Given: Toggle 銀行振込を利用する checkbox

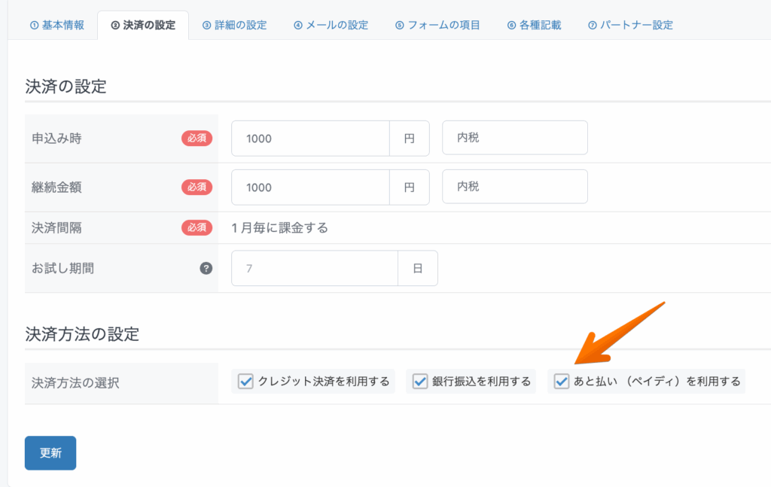Looking at the screenshot, I should 420,382.
